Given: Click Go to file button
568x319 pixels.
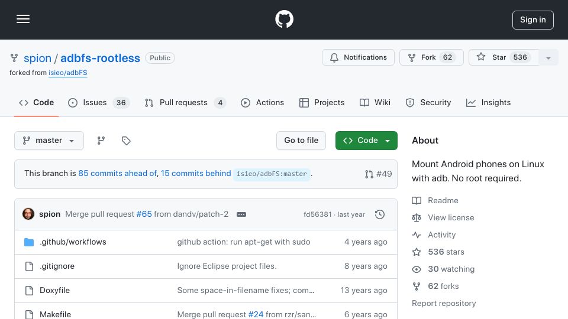Looking at the screenshot, I should click(301, 141).
